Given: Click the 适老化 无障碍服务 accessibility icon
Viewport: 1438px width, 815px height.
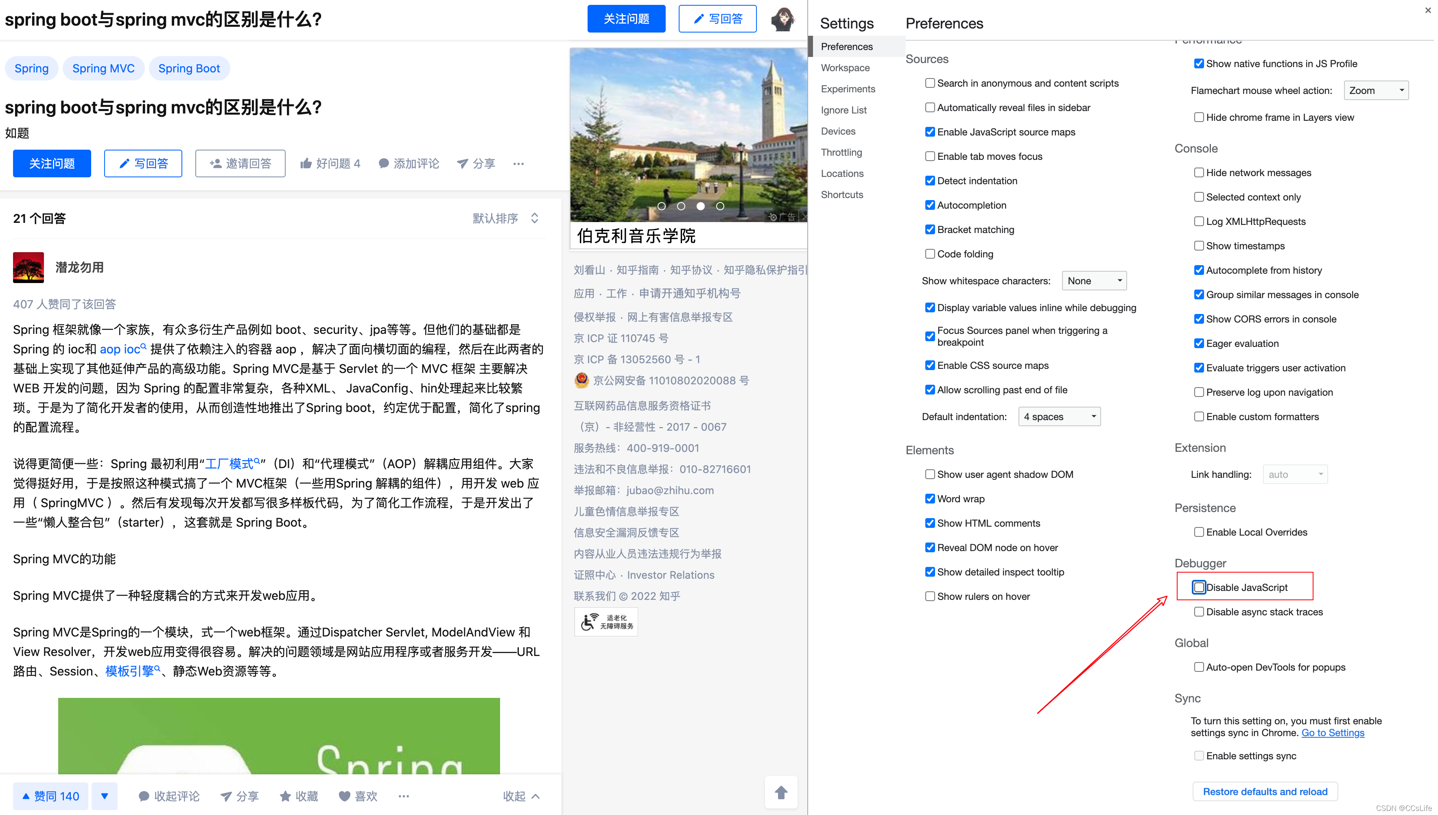Looking at the screenshot, I should (606, 622).
